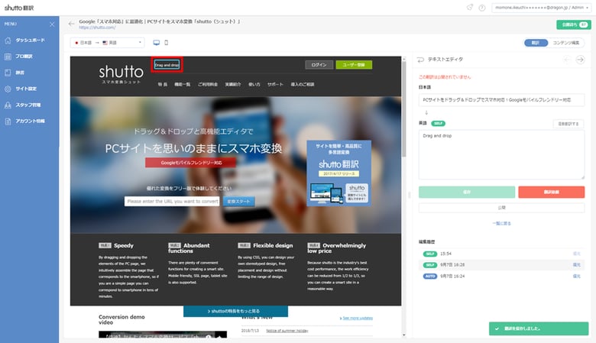Image resolution: width=596 pixels, height=343 pixels.
Task: Click the shutto翻訳 promo banner
Action: [338, 173]
